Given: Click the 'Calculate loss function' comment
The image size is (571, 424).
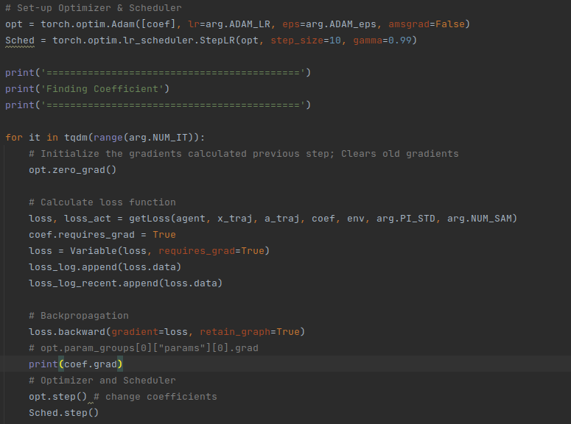Looking at the screenshot, I should click(102, 202).
